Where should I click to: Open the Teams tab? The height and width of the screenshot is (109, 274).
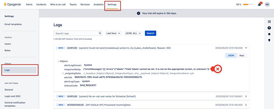73,5
